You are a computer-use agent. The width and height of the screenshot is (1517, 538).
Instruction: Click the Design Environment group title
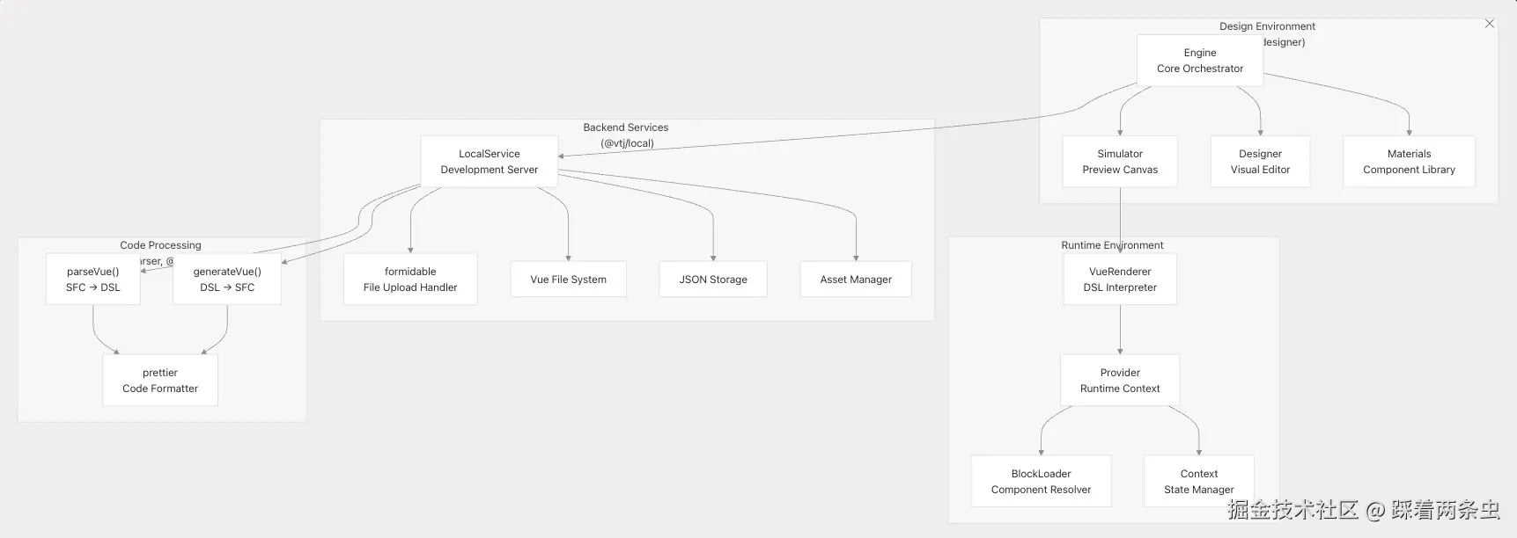[x=1267, y=26]
